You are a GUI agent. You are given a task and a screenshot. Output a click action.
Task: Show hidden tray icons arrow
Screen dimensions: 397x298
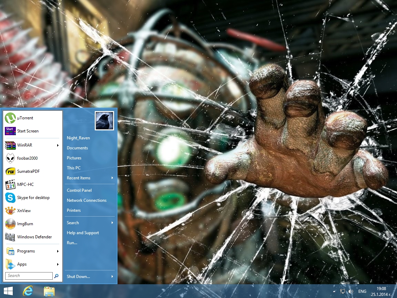(x=334, y=292)
